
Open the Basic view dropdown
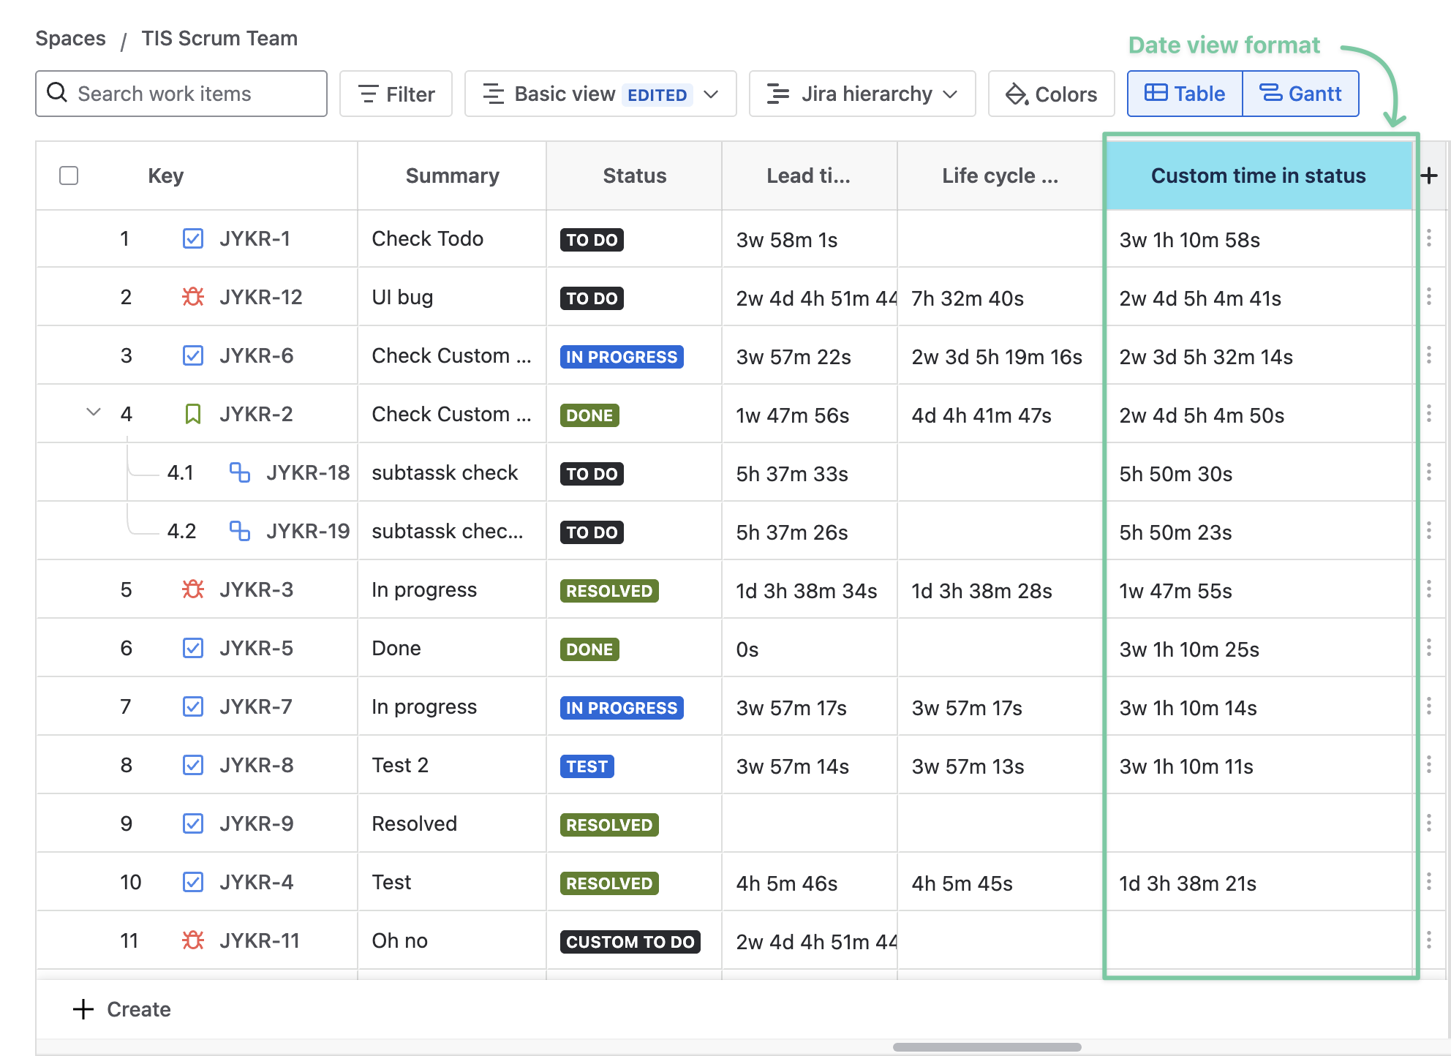(x=600, y=94)
